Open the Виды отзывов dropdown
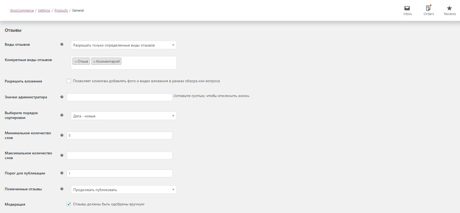The height and width of the screenshot is (213, 460). point(124,45)
